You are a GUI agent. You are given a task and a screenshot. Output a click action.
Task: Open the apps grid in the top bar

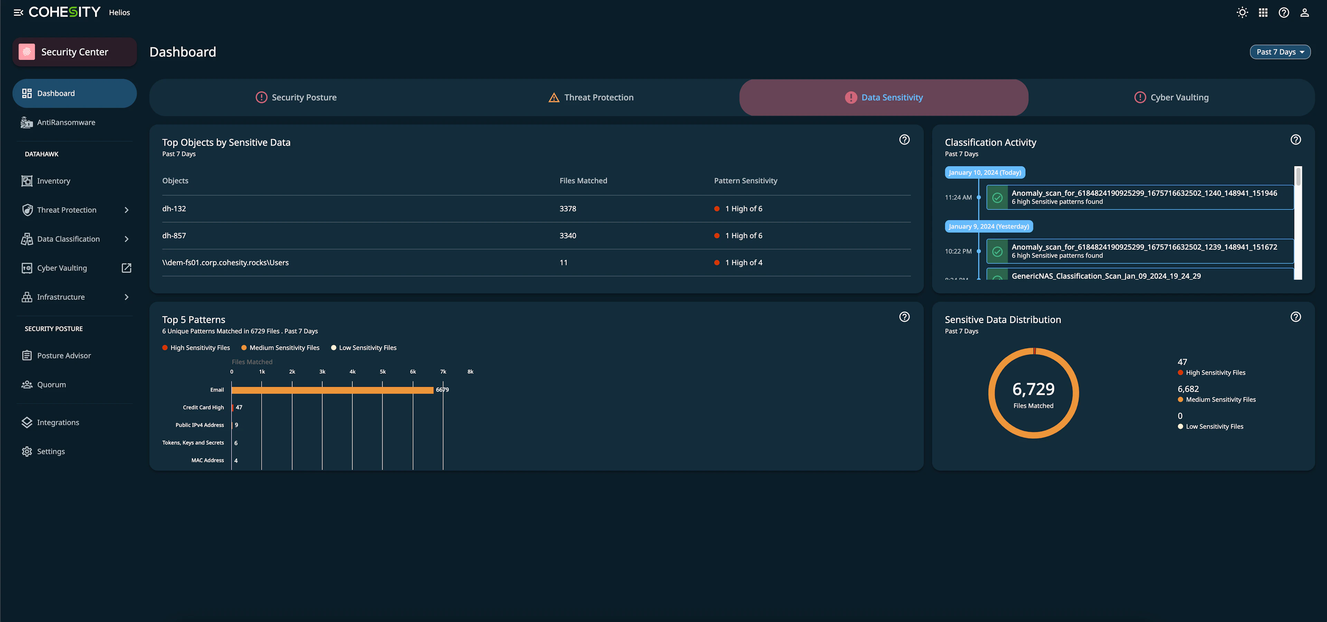coord(1263,12)
